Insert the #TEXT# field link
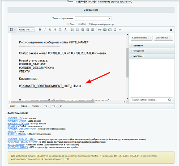The image size is (179, 166). point(12,132)
